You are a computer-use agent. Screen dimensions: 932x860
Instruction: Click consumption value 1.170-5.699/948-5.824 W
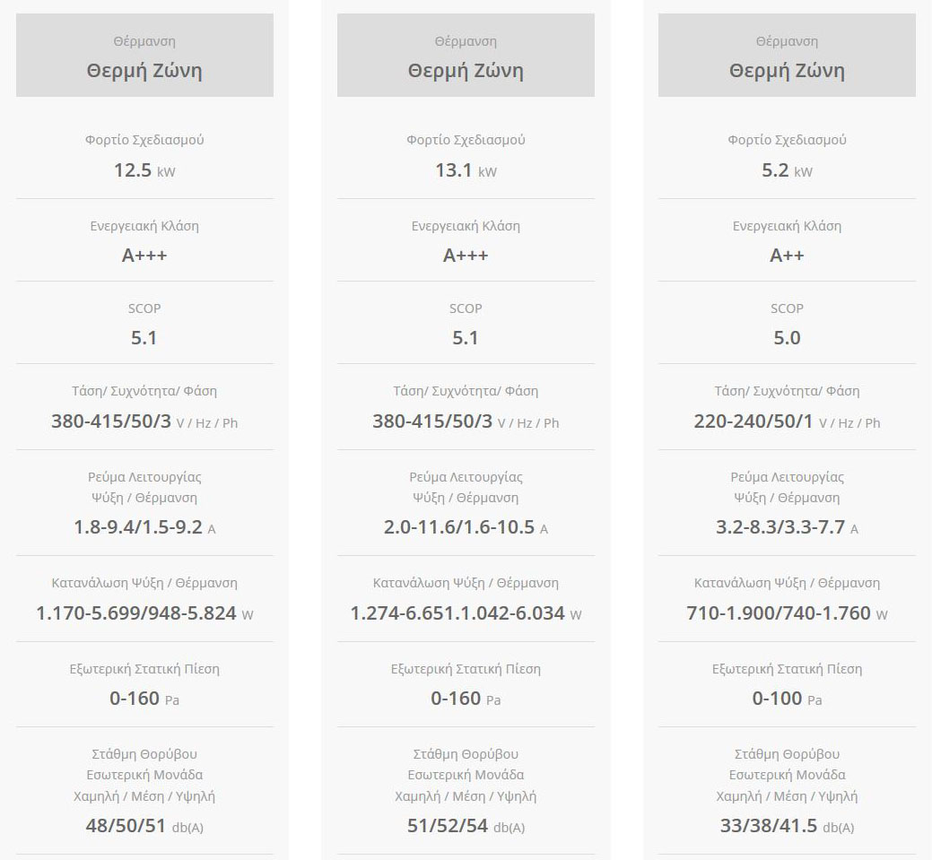coord(144,613)
